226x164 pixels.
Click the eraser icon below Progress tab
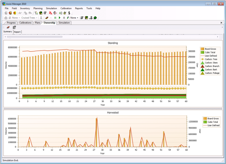(x=8, y=27)
